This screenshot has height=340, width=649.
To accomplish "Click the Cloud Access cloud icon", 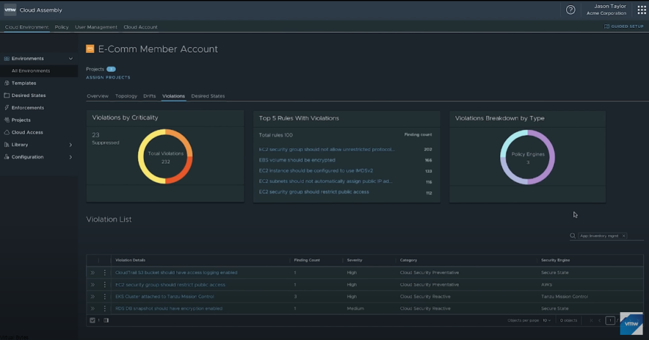I will (x=6, y=132).
